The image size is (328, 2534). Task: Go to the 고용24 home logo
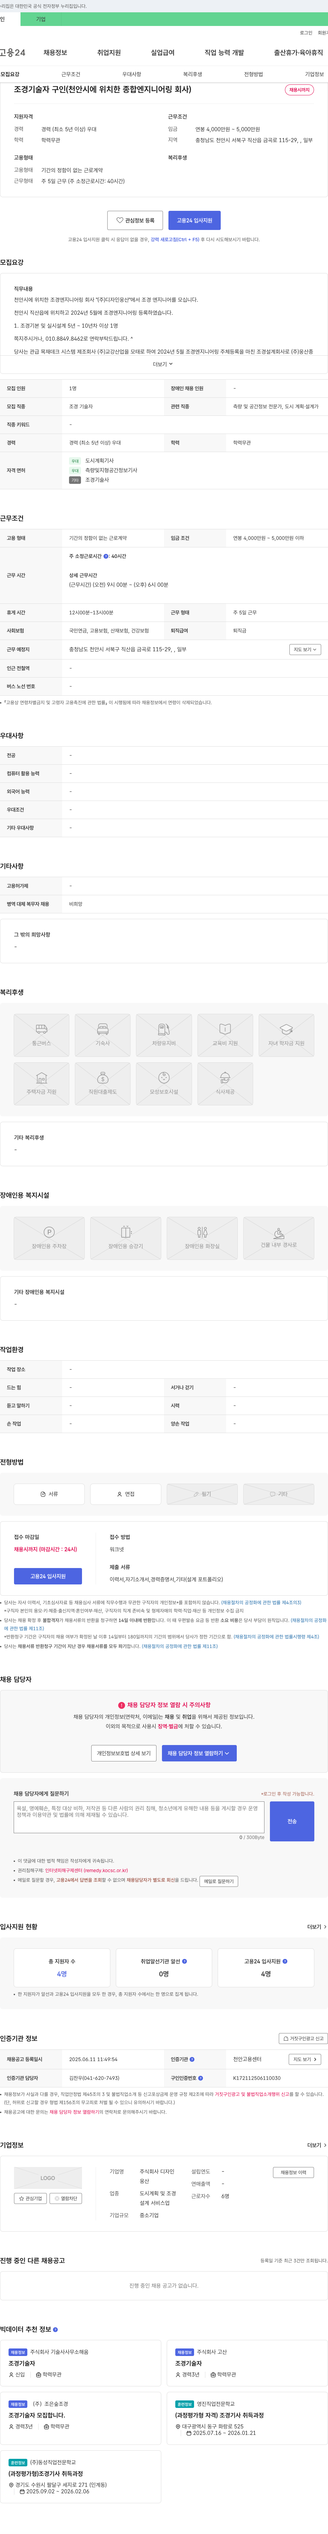[13, 53]
